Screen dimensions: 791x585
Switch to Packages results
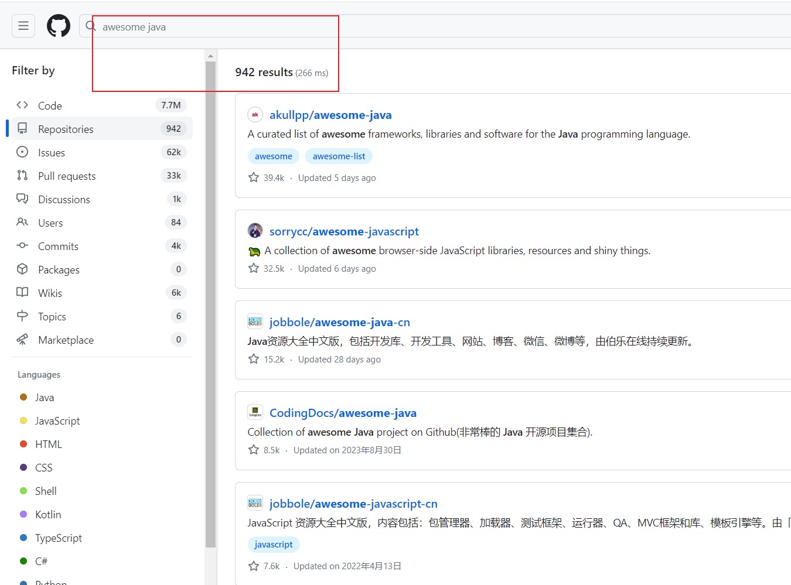102,269
